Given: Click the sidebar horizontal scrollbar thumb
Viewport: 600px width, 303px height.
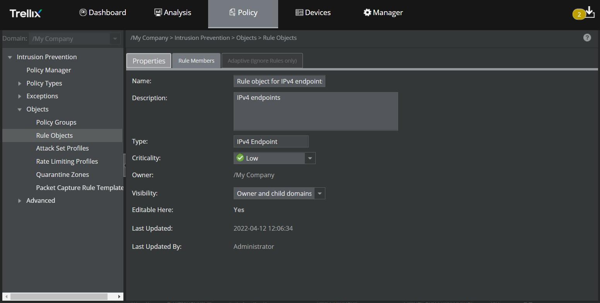Looking at the screenshot, I should coord(59,297).
